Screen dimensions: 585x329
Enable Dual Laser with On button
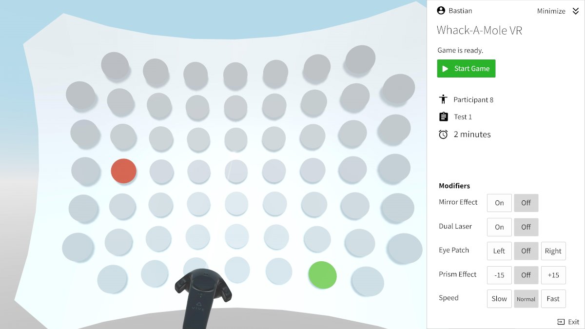[x=499, y=227]
